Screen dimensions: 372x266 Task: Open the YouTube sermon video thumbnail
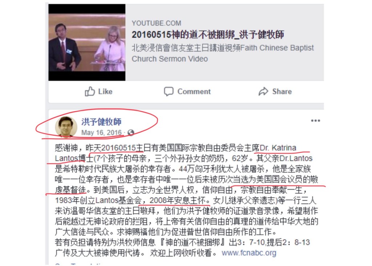coord(87,43)
